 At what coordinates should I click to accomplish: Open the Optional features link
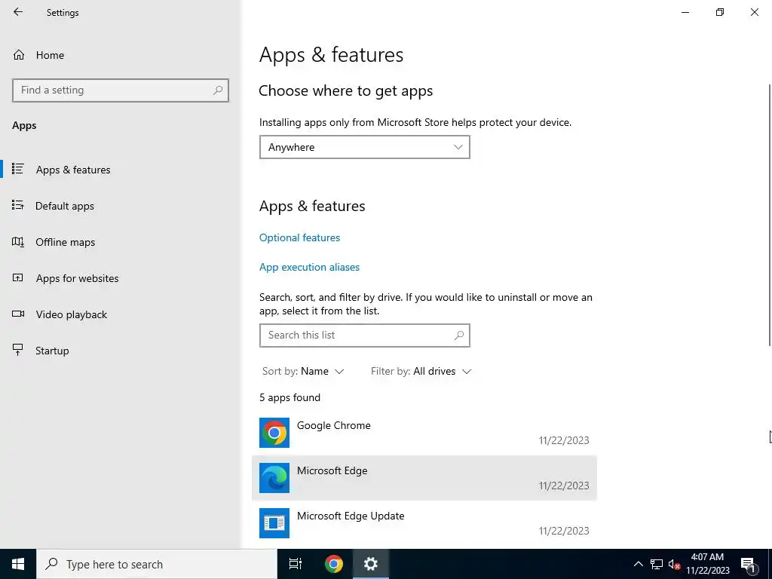[299, 237]
